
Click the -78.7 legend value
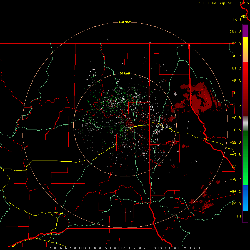coord(235,179)
